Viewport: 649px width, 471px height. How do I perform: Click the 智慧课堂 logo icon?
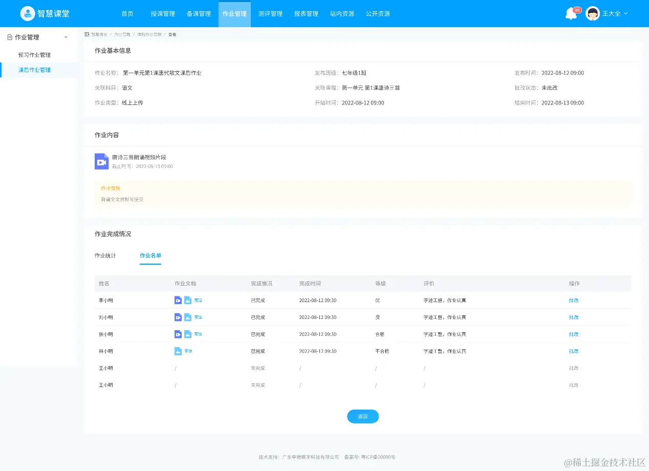click(x=28, y=14)
